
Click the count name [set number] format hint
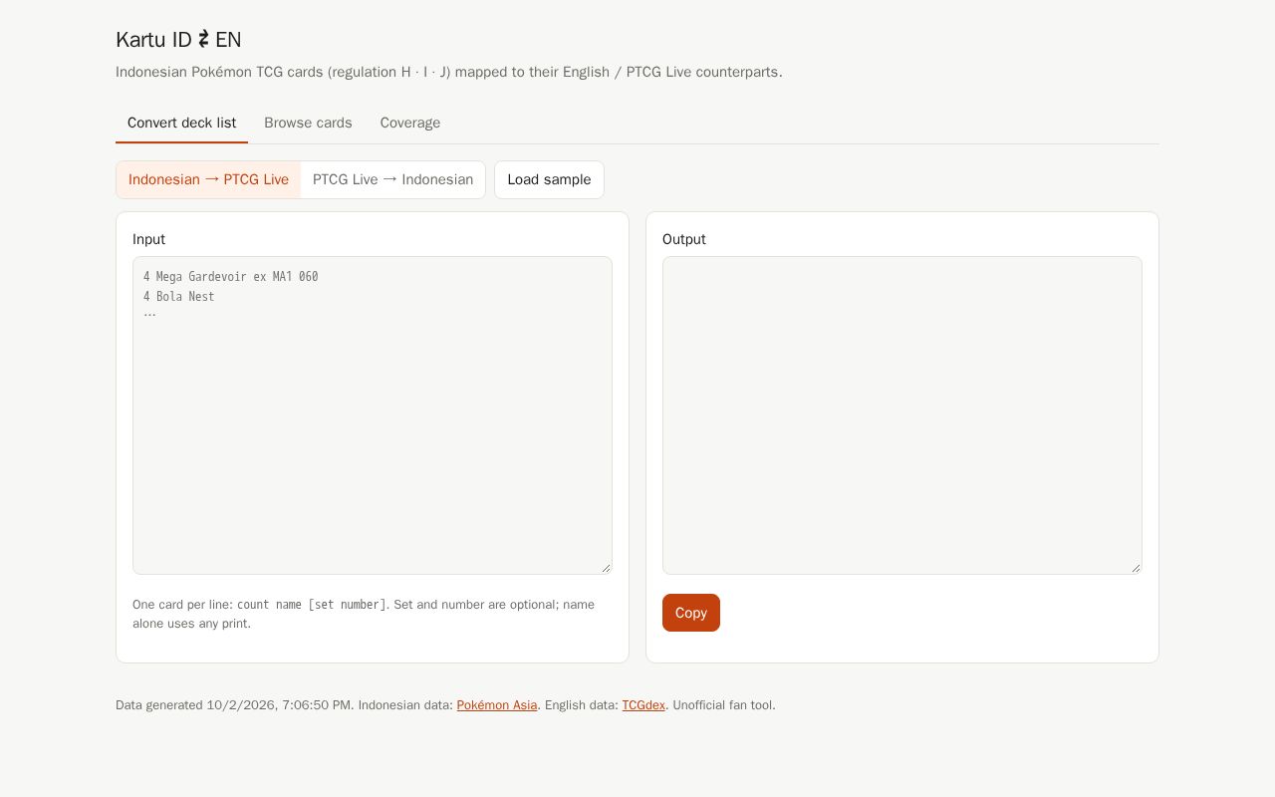(x=311, y=605)
